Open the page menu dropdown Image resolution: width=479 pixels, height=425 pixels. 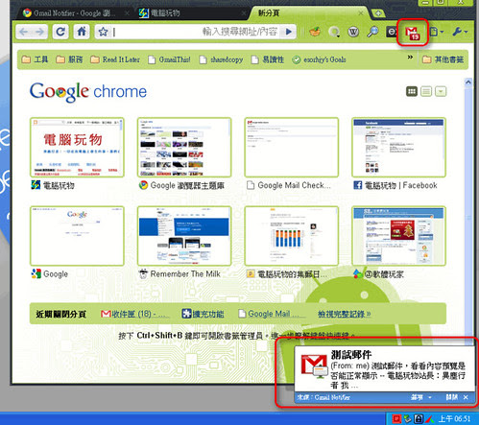tap(437, 32)
